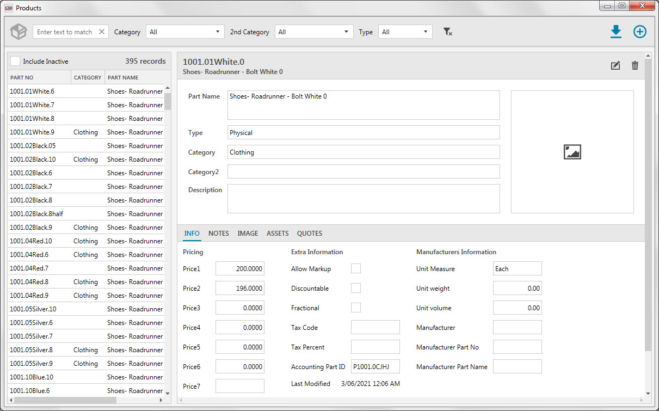The image size is (659, 411).
Task: Delete the product with the trash icon
Action: [x=635, y=65]
